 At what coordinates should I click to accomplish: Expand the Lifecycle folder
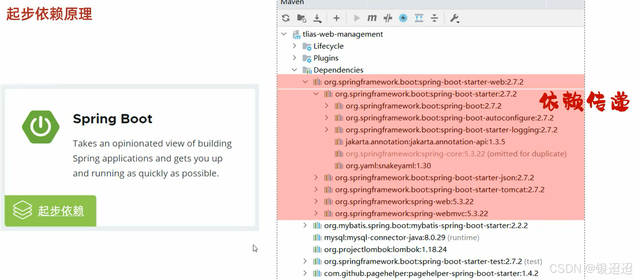(294, 46)
